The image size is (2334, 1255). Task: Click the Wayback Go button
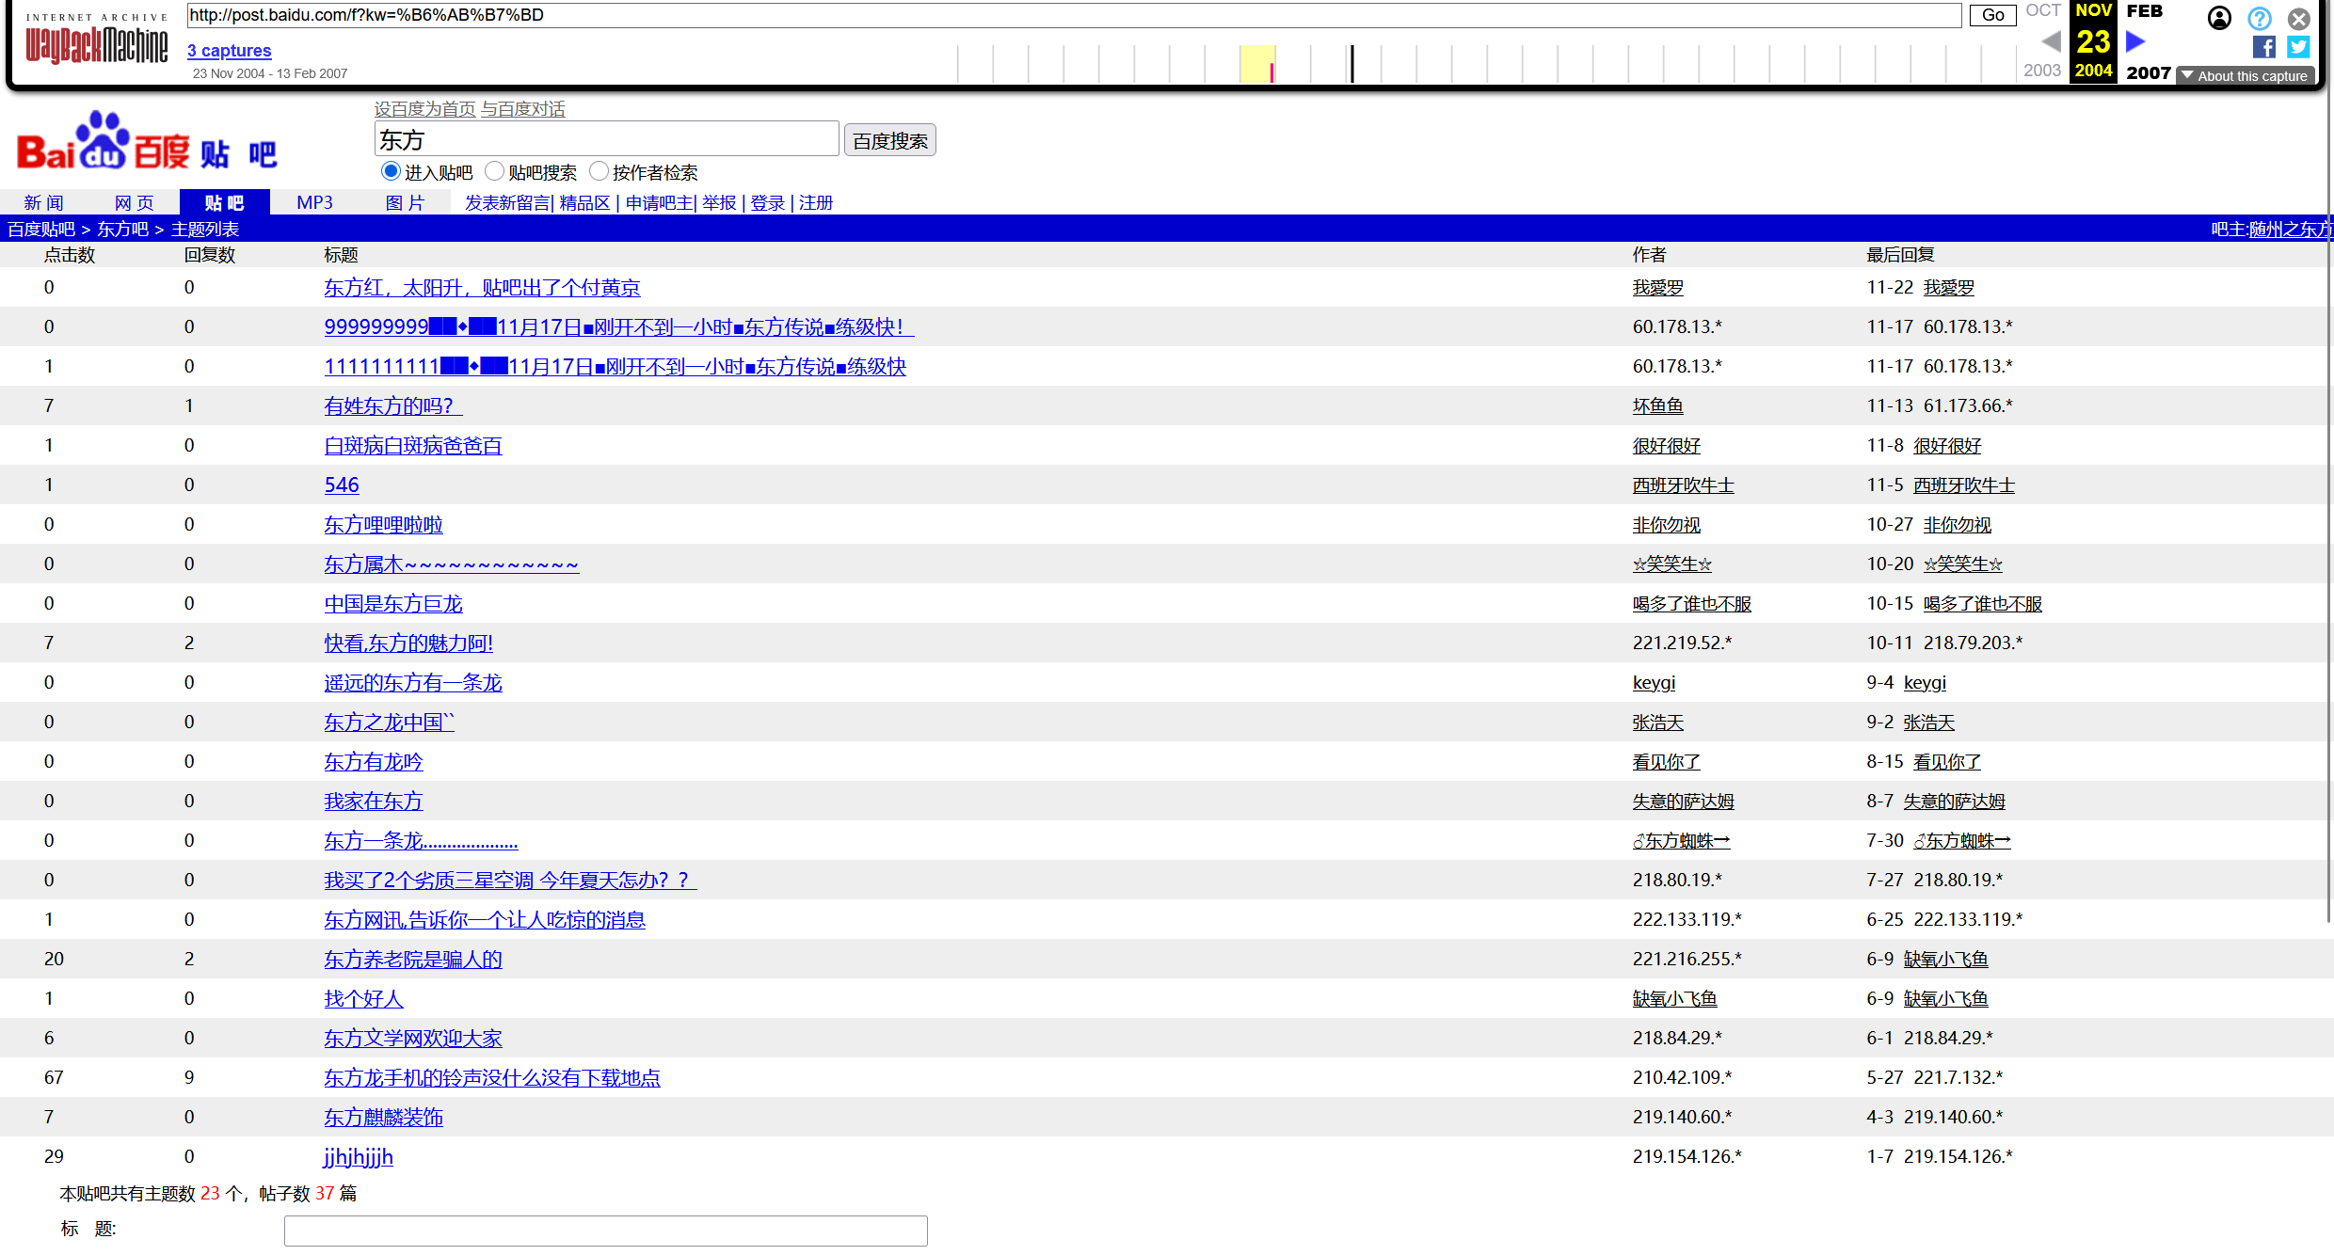1991,15
